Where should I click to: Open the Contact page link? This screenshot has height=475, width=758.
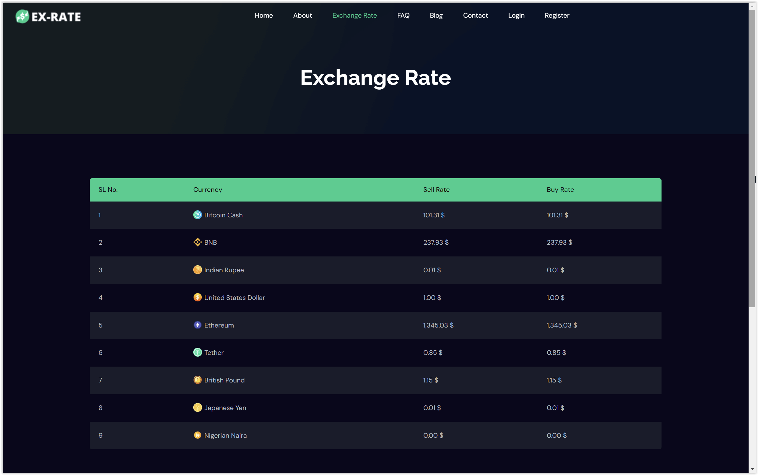tap(475, 15)
